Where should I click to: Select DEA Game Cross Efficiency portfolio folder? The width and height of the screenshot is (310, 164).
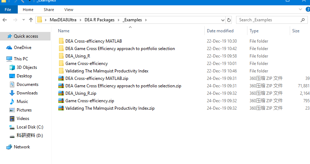120,49
